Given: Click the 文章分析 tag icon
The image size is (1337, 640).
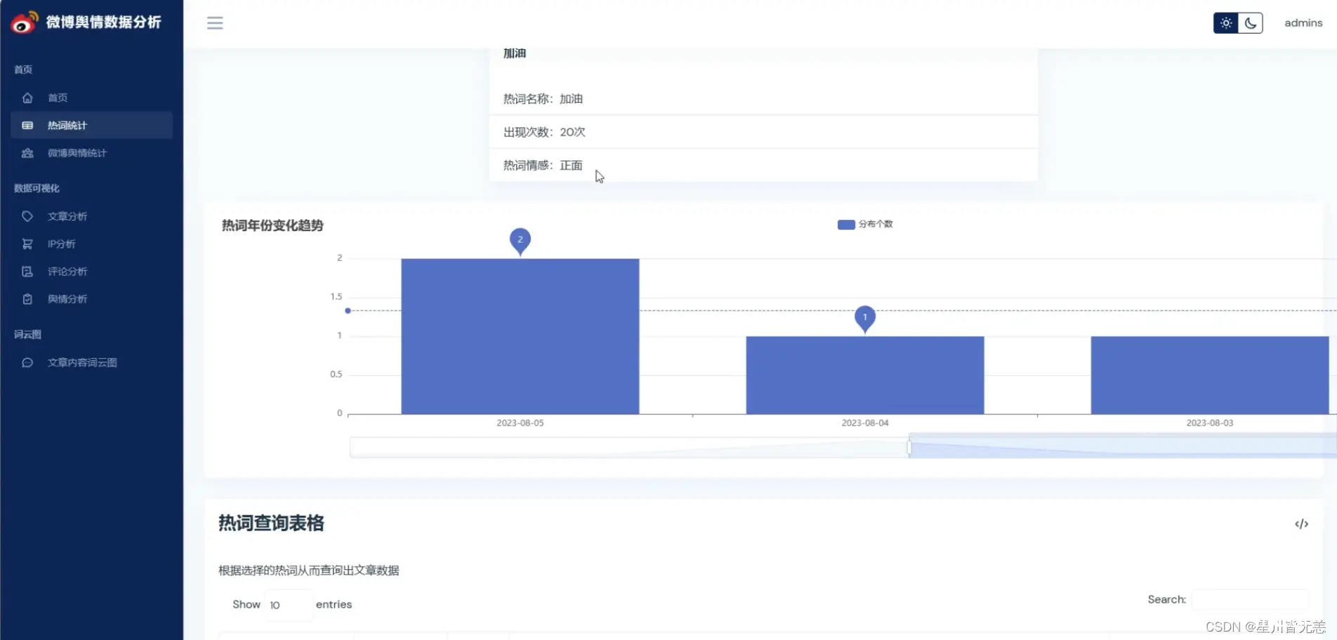Looking at the screenshot, I should (27, 216).
